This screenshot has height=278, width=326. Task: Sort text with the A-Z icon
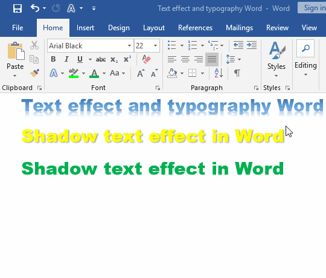tap(219, 73)
